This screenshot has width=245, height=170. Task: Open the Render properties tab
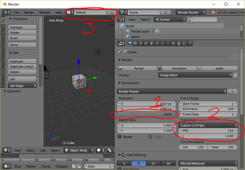coord(130,43)
